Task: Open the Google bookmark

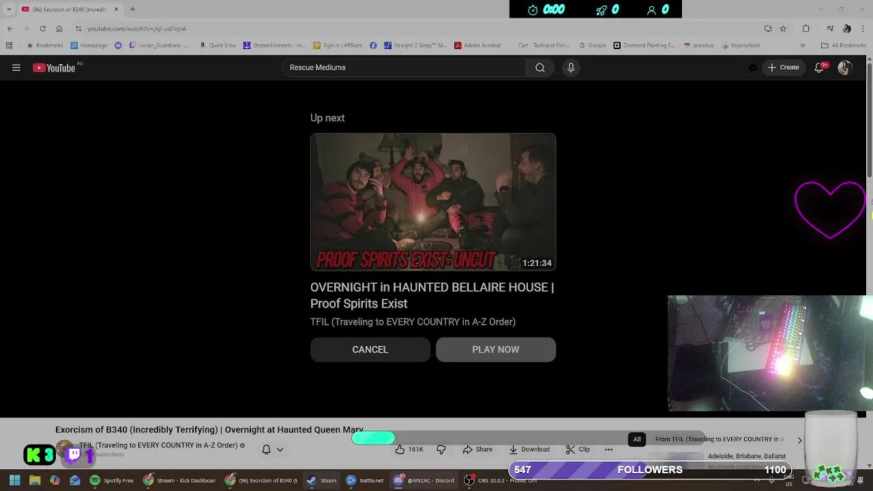Action: coord(592,46)
